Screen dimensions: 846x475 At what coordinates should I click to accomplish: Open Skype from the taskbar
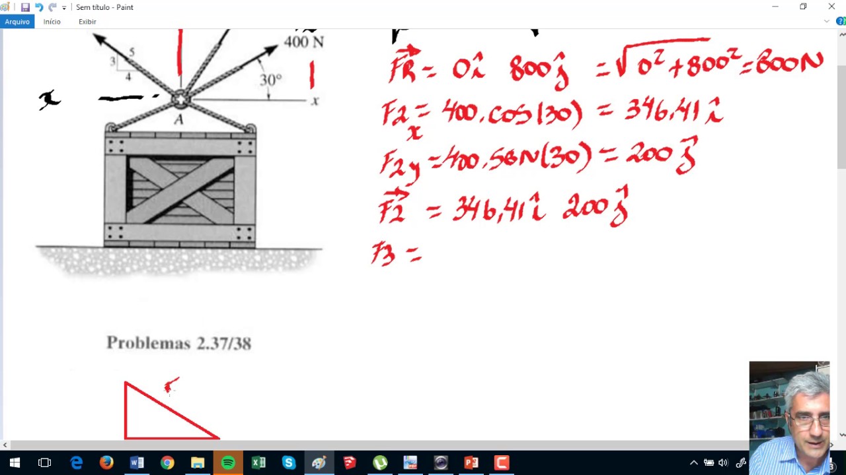click(289, 462)
